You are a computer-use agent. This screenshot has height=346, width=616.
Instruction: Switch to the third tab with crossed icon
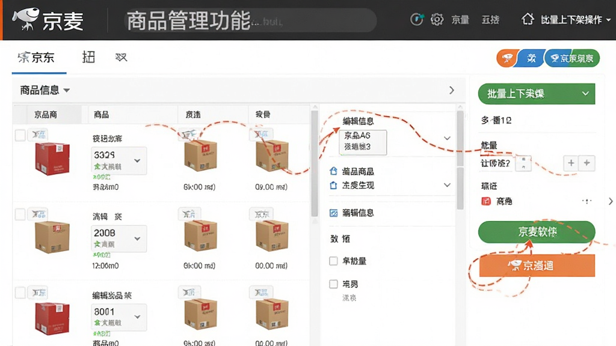[x=121, y=58]
